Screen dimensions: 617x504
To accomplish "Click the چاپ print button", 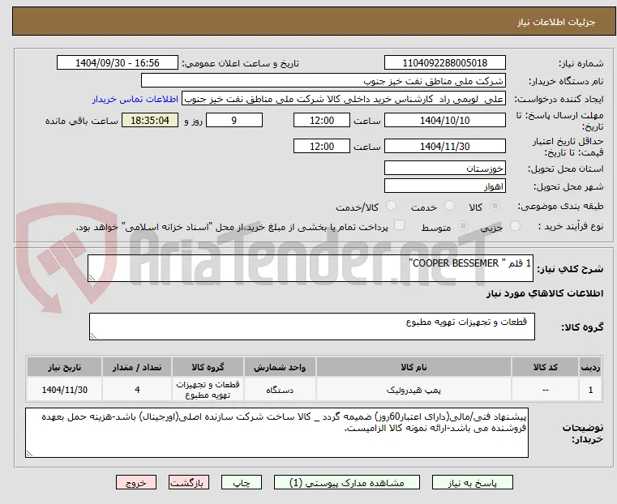I will point(242,482).
